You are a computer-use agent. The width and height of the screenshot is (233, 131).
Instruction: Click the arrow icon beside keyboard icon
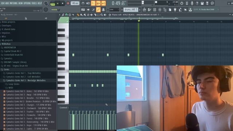[x=88, y=10]
